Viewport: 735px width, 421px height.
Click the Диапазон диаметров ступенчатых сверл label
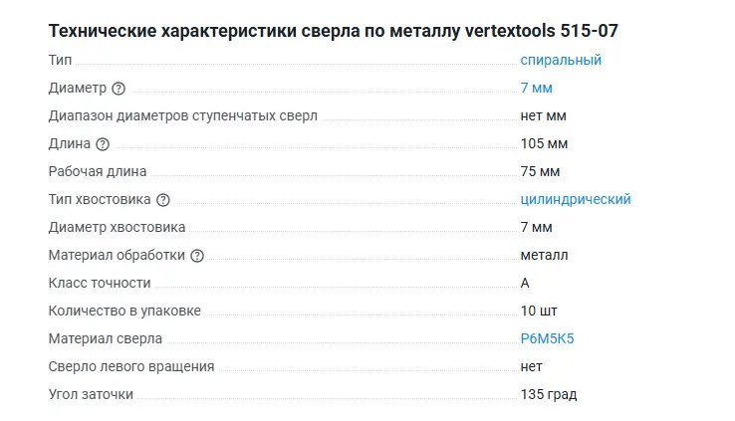183,115
